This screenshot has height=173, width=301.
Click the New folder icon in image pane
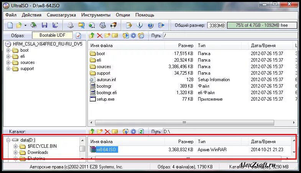(x=107, y=36)
